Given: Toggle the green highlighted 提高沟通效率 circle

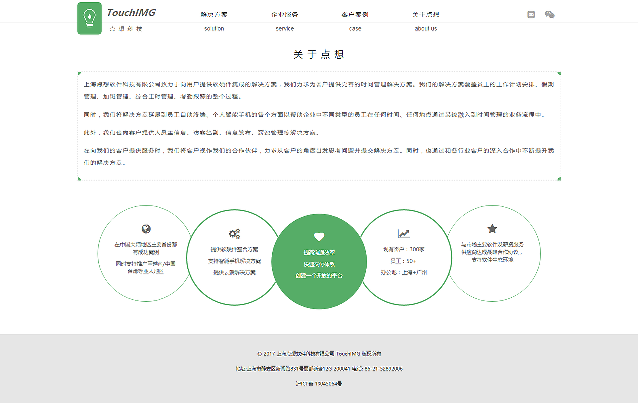Looking at the screenshot, I should click(319, 261).
